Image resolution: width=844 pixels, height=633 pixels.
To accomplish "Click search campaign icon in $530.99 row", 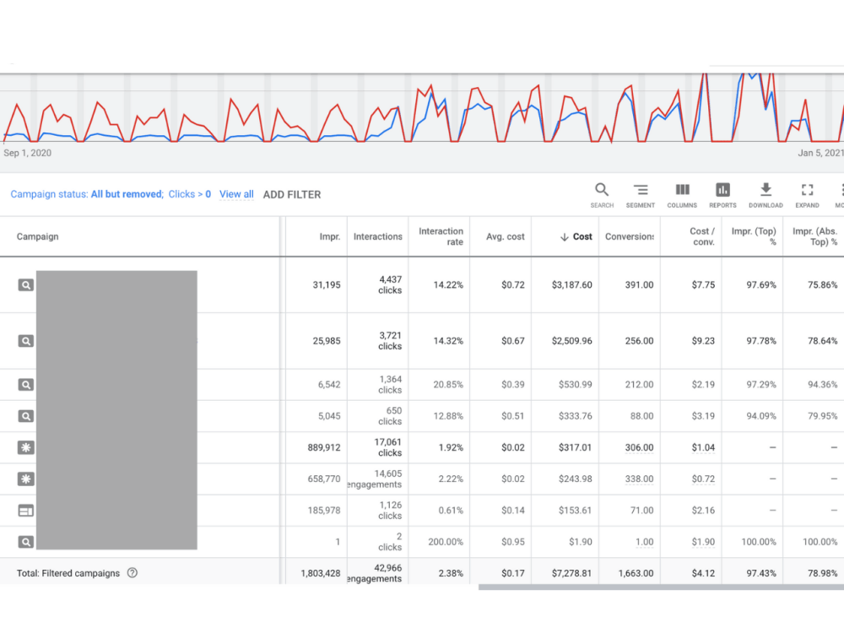I will (x=26, y=384).
